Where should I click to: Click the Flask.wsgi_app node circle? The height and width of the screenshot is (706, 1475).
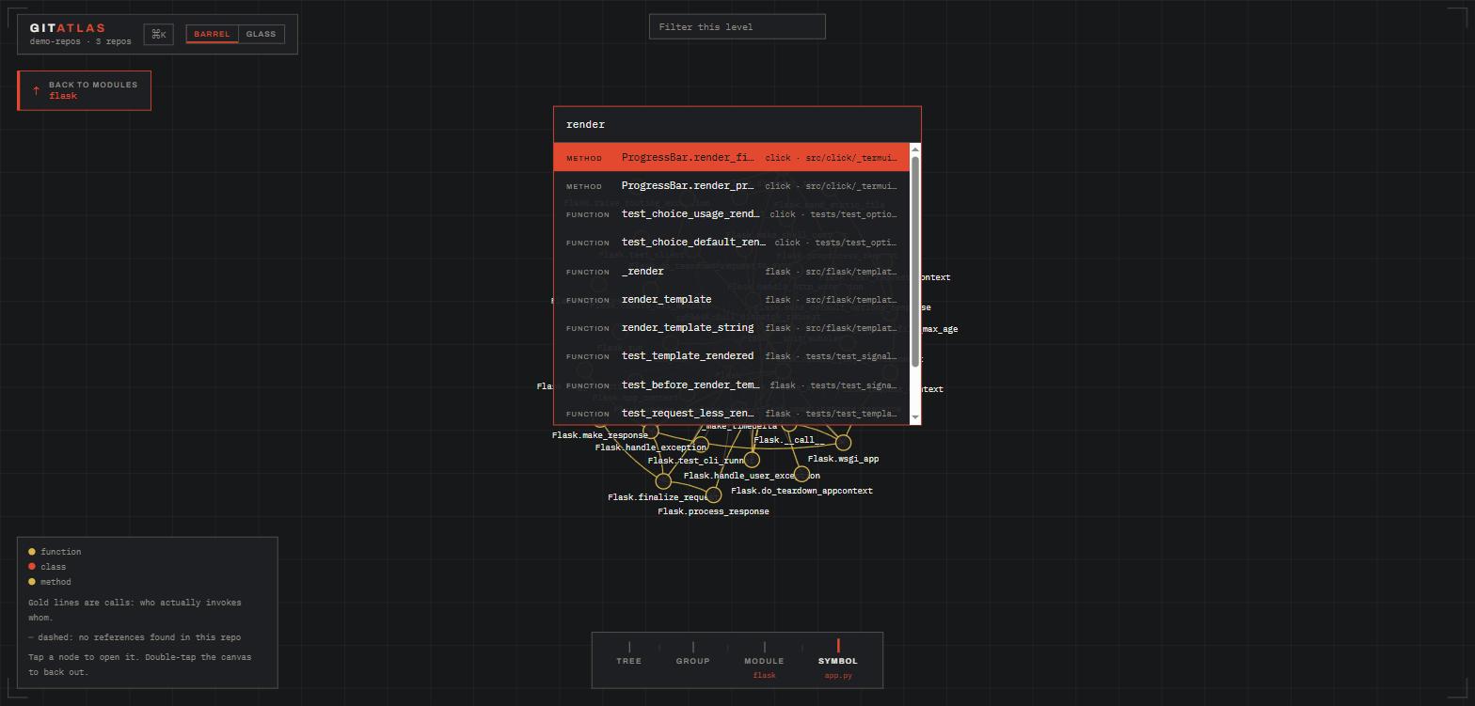click(x=843, y=443)
